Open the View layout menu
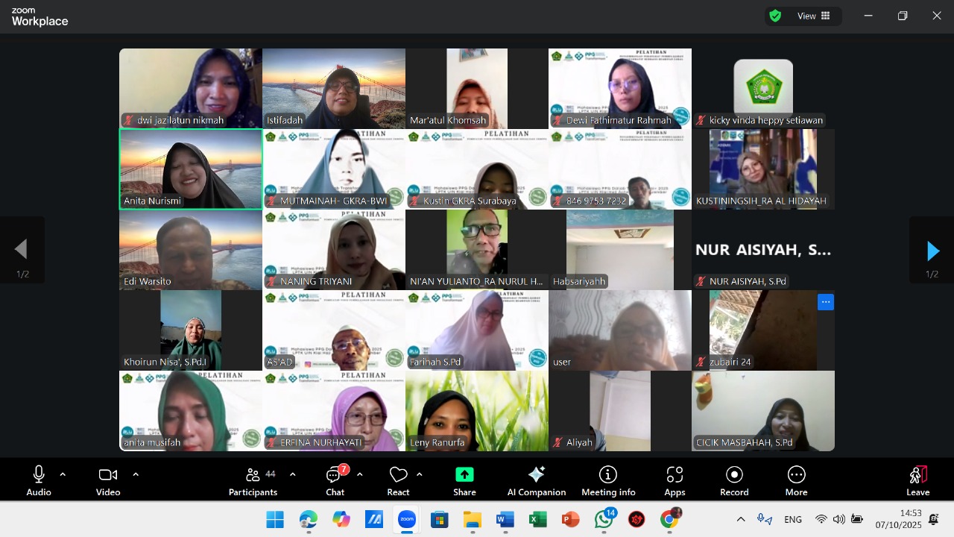The height and width of the screenshot is (537, 954). [x=814, y=16]
